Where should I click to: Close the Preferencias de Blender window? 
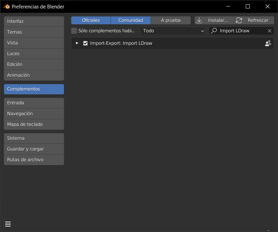[x=268, y=6]
